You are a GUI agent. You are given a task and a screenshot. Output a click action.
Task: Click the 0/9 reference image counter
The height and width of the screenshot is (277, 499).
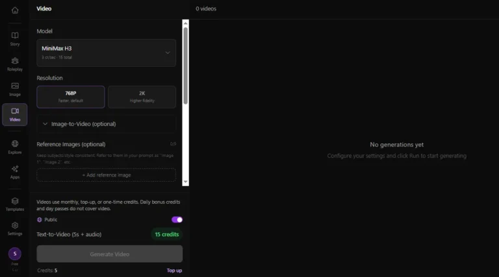tap(173, 144)
